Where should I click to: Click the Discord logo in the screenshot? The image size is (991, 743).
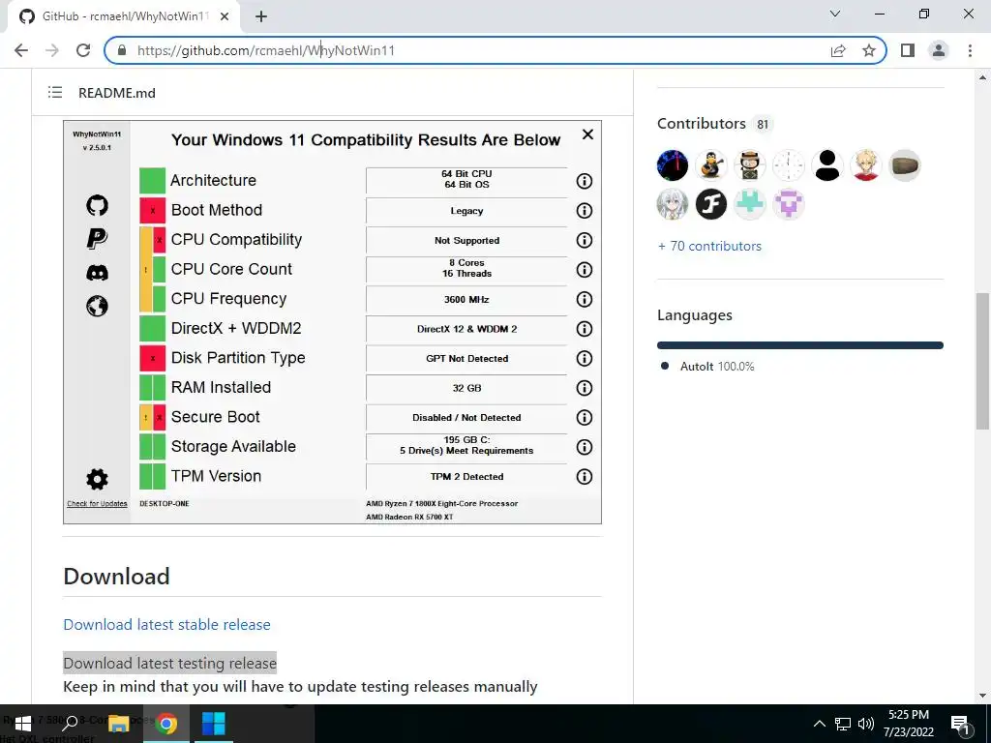[x=97, y=272]
